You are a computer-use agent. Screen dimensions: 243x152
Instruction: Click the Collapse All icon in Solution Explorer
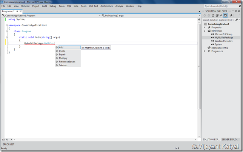click(x=217, y=15)
